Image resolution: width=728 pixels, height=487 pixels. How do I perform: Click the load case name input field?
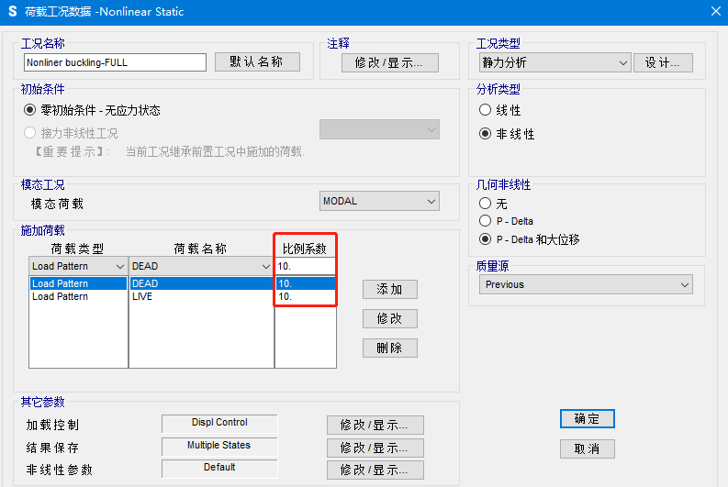[115, 62]
